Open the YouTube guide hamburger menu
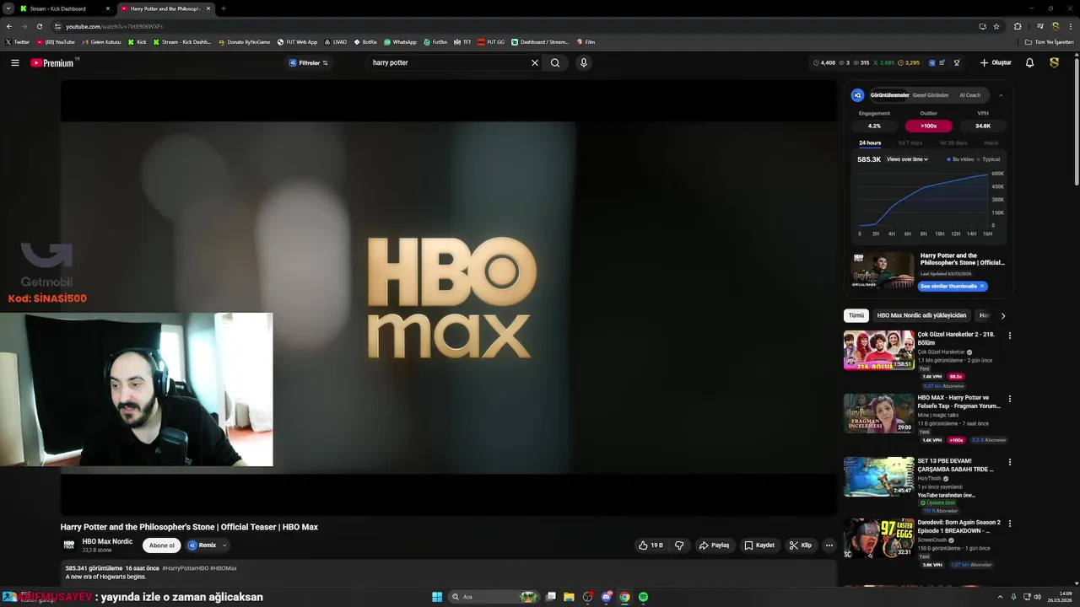1080x607 pixels. pyautogui.click(x=15, y=63)
